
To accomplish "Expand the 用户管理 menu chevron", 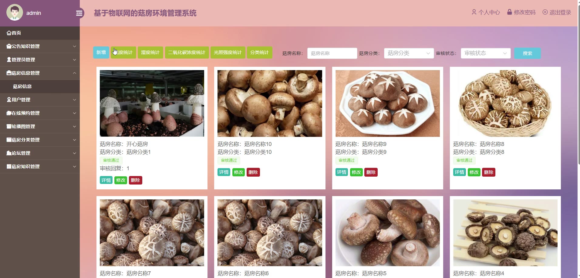I will 74,100.
